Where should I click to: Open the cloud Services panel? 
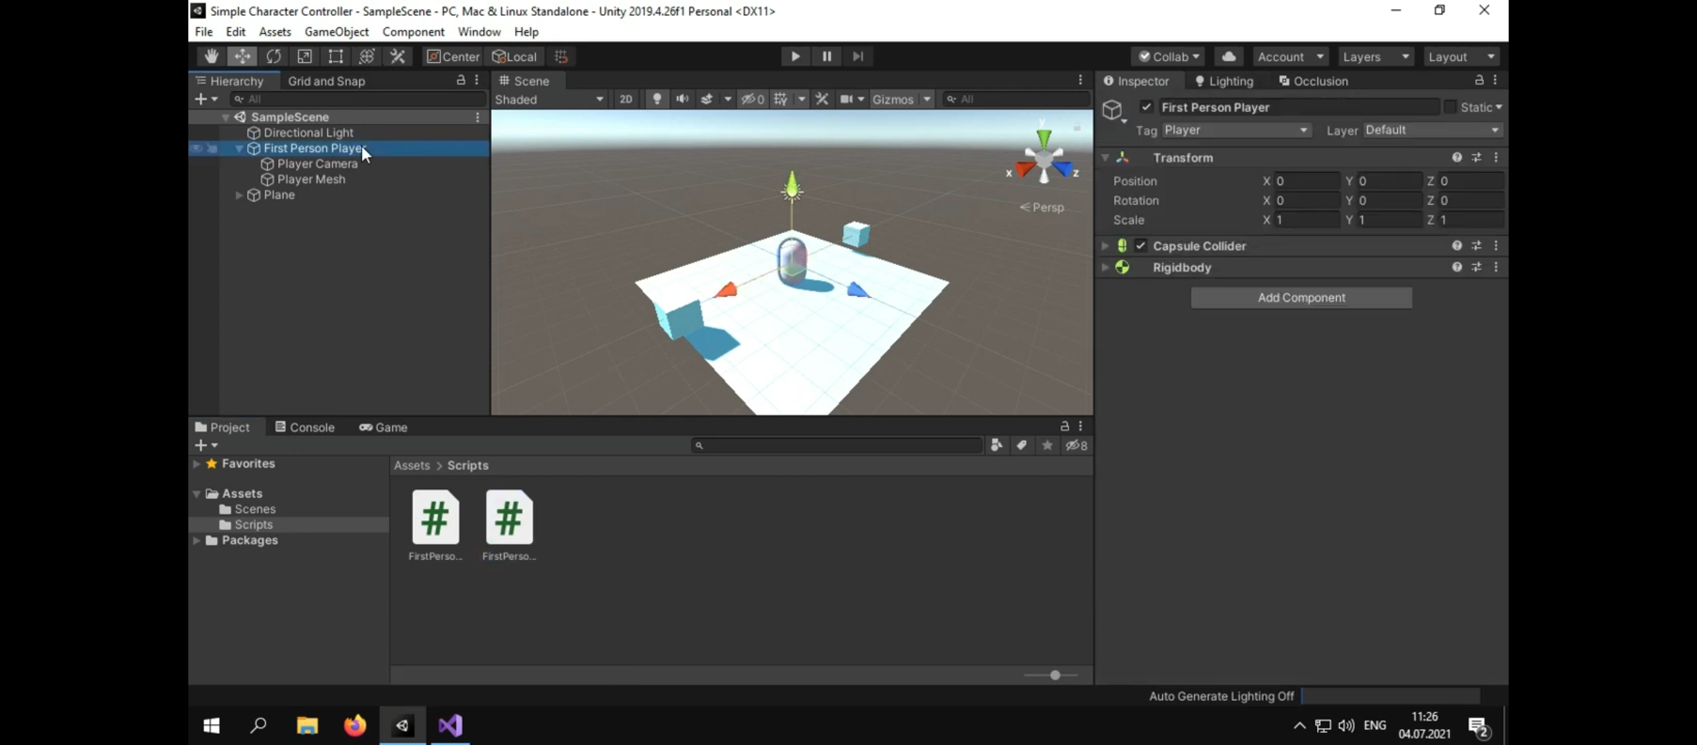coord(1229,57)
